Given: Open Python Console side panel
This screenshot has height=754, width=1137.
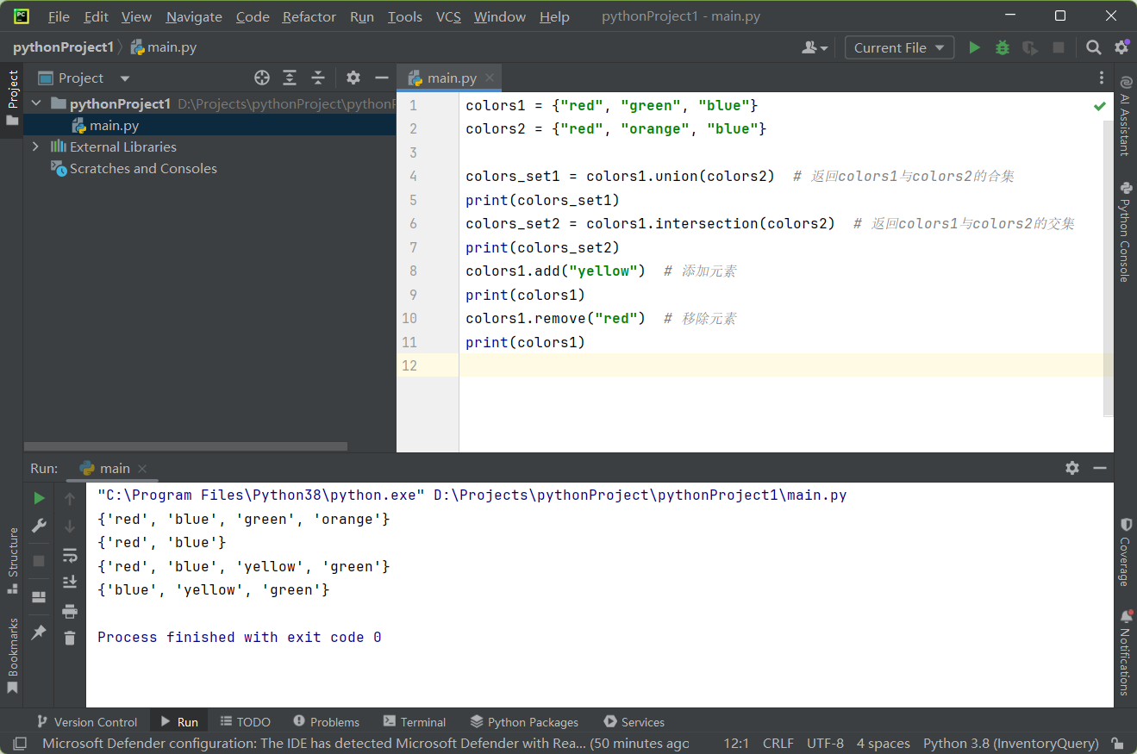Looking at the screenshot, I should pos(1125,232).
